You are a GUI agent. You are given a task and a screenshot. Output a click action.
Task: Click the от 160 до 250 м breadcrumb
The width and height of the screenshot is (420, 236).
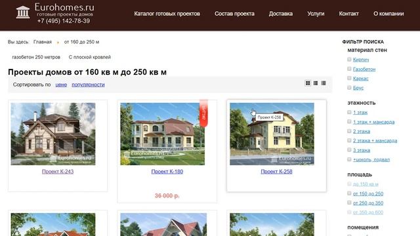click(81, 42)
